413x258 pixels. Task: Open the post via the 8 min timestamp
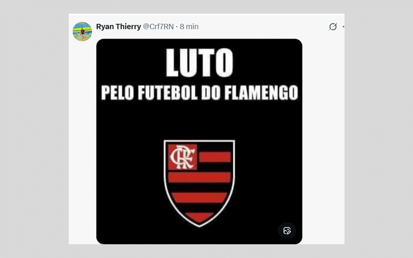[x=189, y=26]
